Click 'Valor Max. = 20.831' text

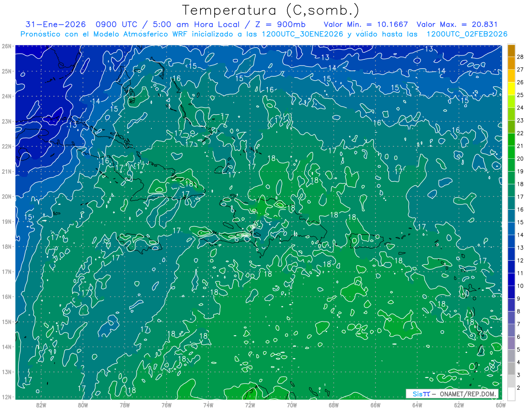click(457, 25)
